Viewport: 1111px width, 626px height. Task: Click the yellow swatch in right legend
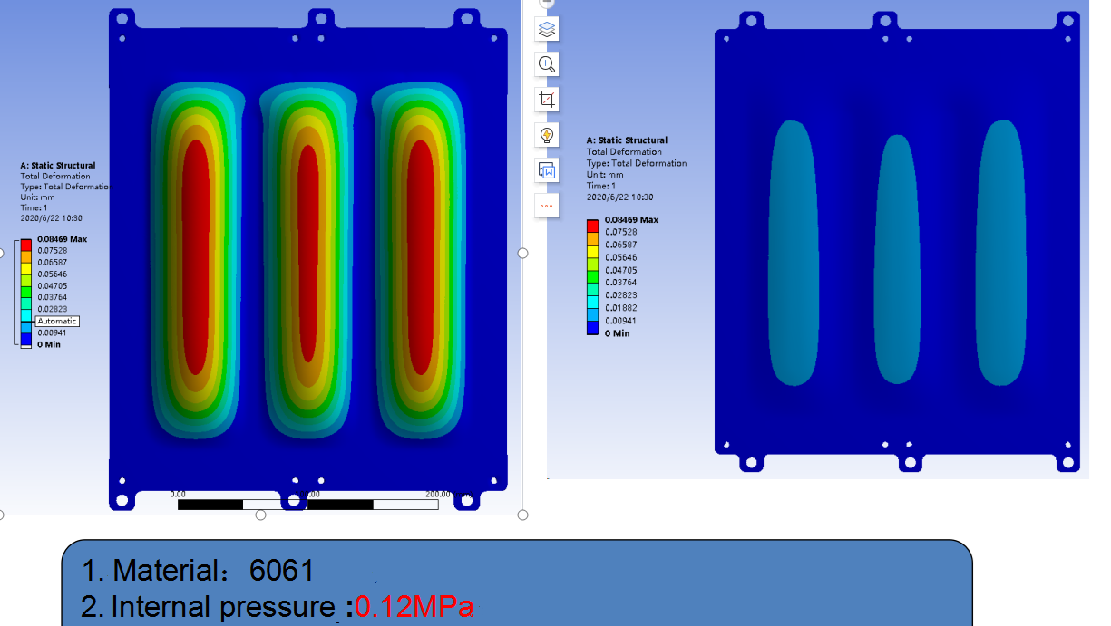(592, 258)
